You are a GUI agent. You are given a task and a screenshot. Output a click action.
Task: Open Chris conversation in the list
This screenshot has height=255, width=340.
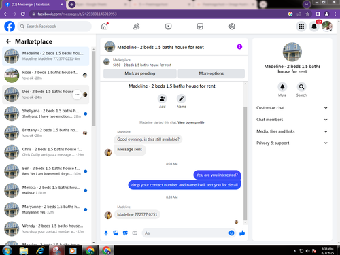coord(46,152)
